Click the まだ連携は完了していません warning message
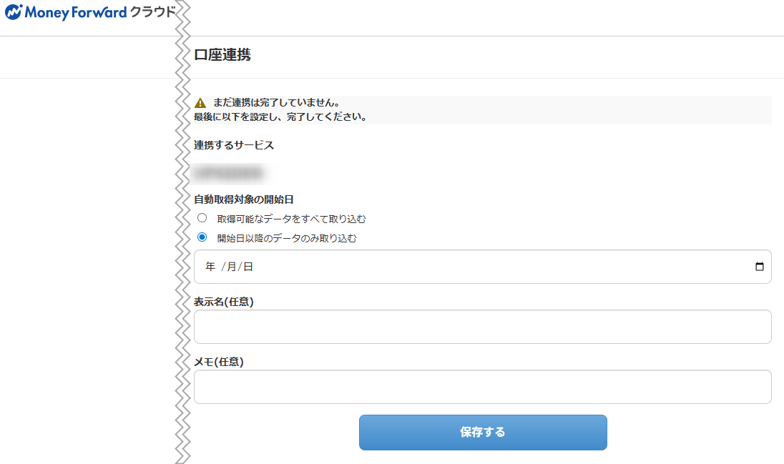 276,103
